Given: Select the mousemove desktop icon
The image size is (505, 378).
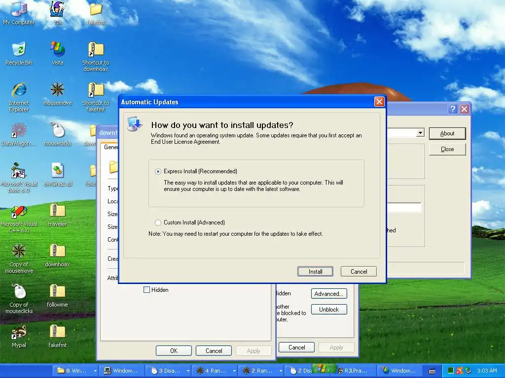Looking at the screenshot, I should tap(57, 94).
